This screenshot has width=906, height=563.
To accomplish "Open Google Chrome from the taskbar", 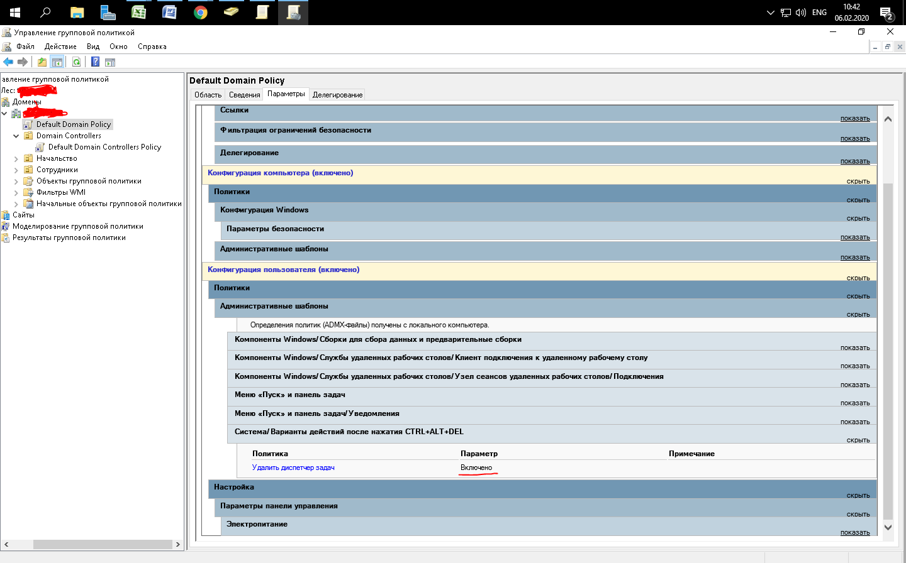I will pos(200,13).
